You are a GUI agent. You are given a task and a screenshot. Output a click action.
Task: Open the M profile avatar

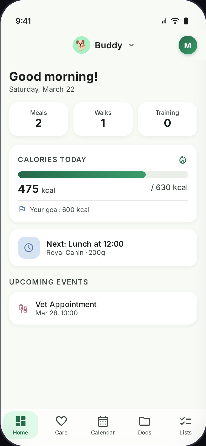click(188, 45)
